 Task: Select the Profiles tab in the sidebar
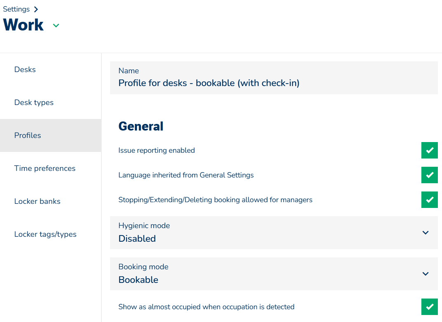(28, 135)
